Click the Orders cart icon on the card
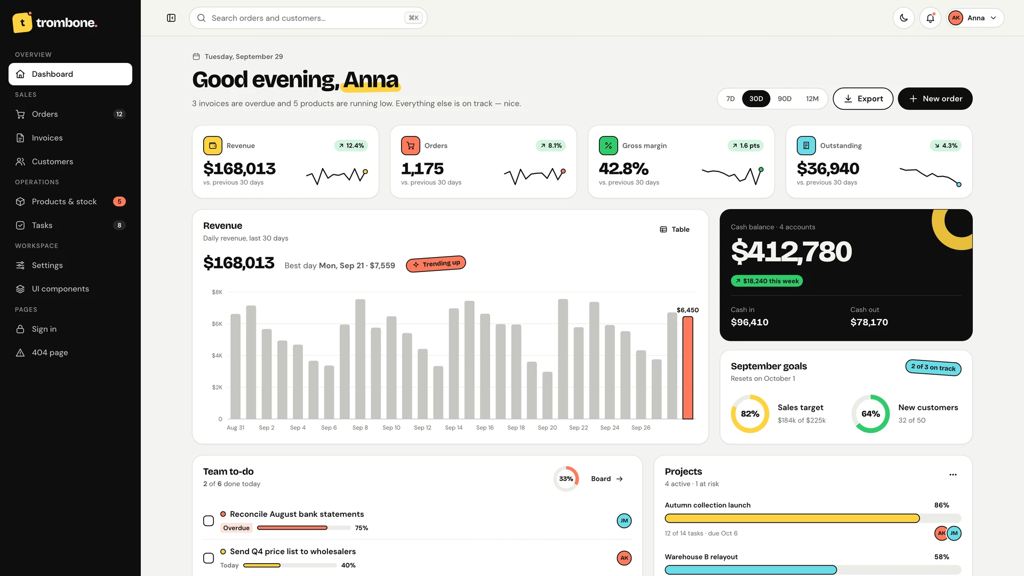 pyautogui.click(x=410, y=146)
